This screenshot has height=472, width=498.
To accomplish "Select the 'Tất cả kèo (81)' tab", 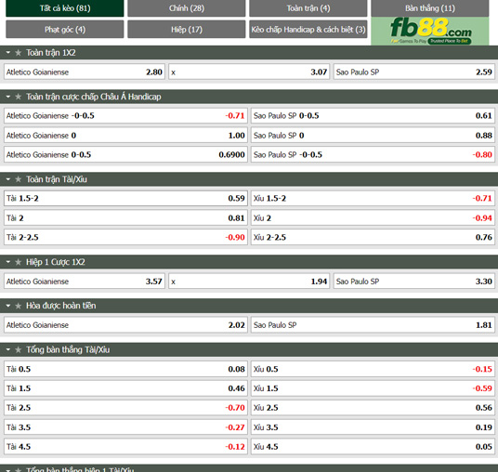I will click(65, 8).
